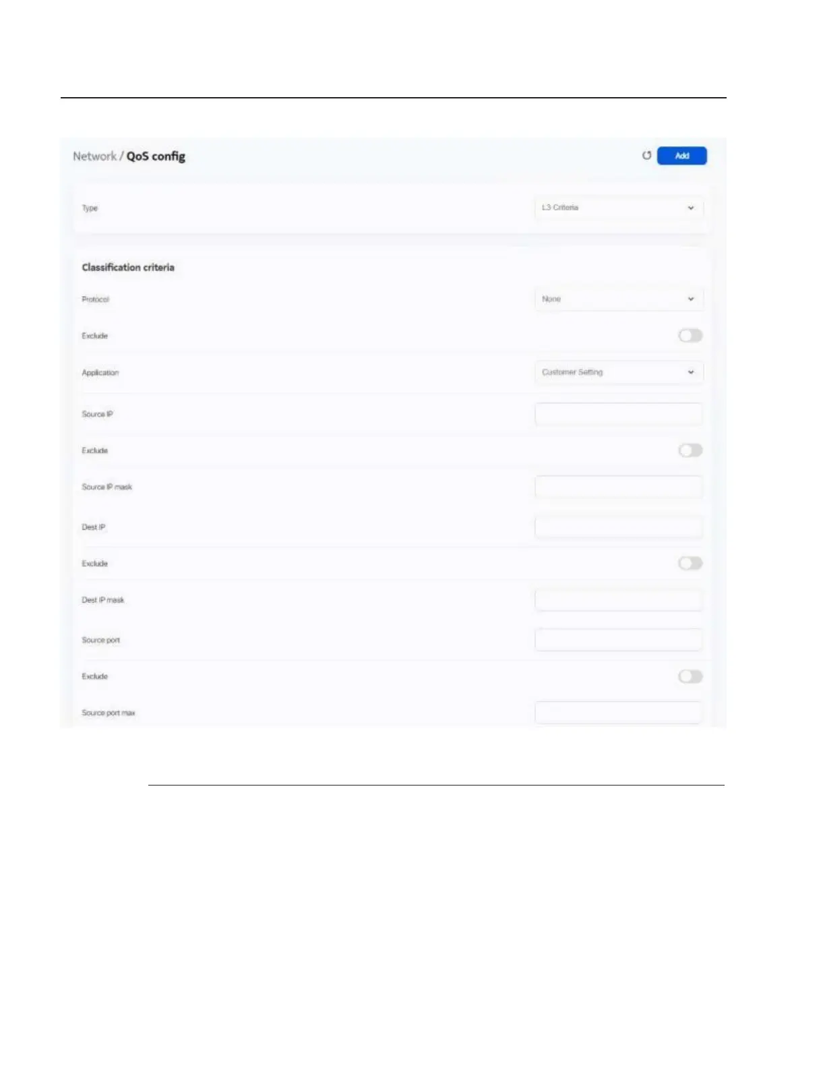Click the chevron arrow in Application dropdown

coord(691,372)
